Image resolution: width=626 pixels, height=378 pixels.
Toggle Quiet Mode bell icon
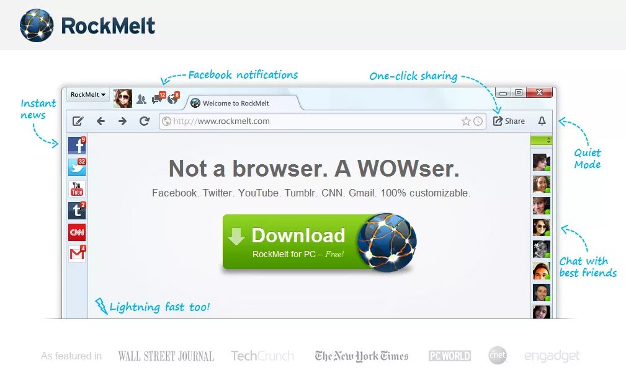[x=542, y=121]
